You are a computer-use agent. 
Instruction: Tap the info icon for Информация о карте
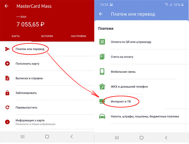(7, 122)
